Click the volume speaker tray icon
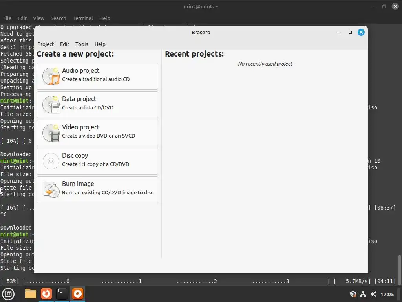The width and height of the screenshot is (402, 302). pos(373,294)
